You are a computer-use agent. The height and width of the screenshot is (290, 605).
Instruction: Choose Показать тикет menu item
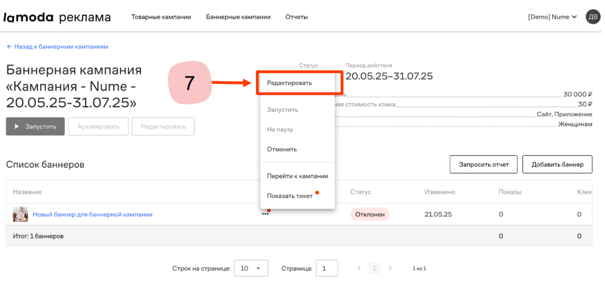coord(290,196)
